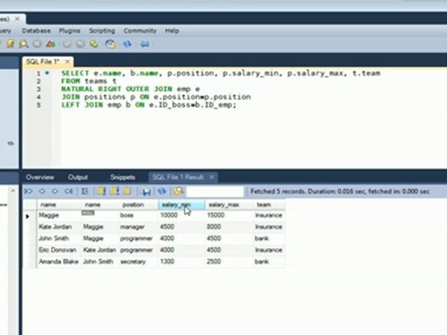Viewport: 447px width, 335px height.
Task: Click the 8000 salary_max cell
Action: pyautogui.click(x=229, y=227)
